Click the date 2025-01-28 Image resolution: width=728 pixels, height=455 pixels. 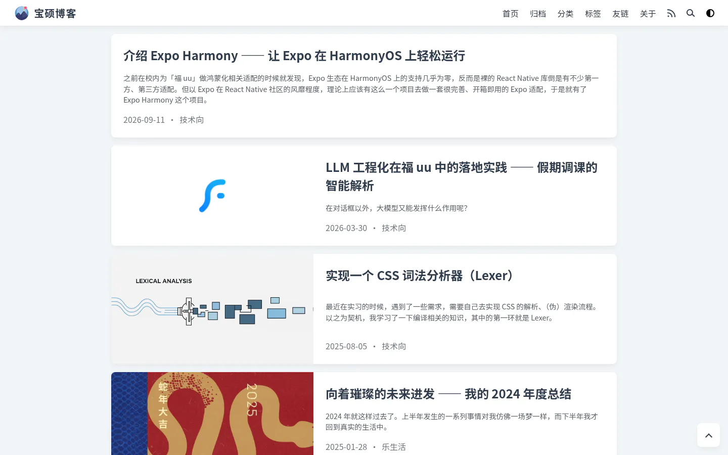[x=346, y=447]
